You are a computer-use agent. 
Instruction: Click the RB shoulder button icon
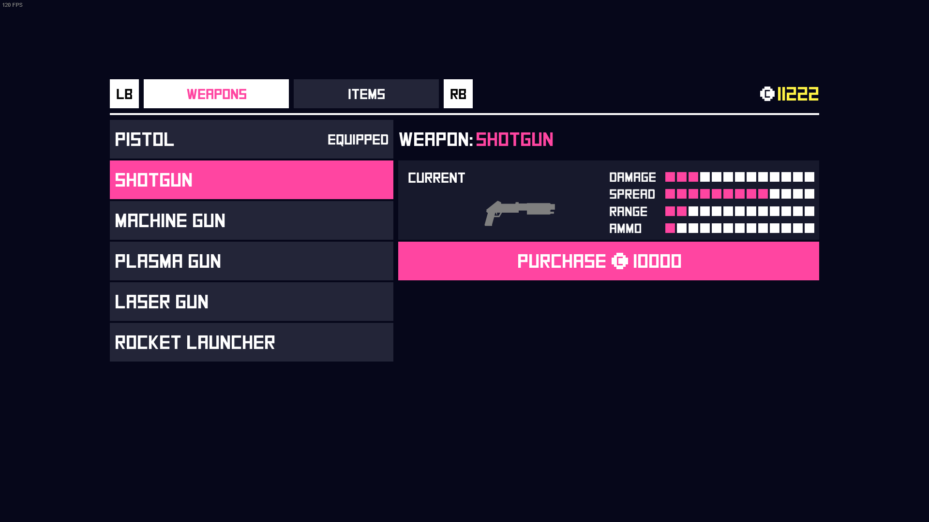pyautogui.click(x=458, y=94)
